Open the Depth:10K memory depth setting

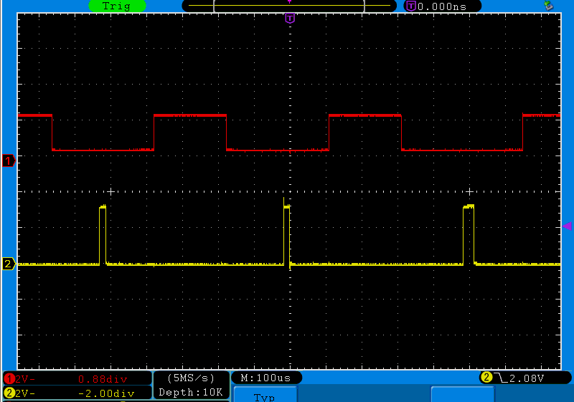(x=191, y=392)
